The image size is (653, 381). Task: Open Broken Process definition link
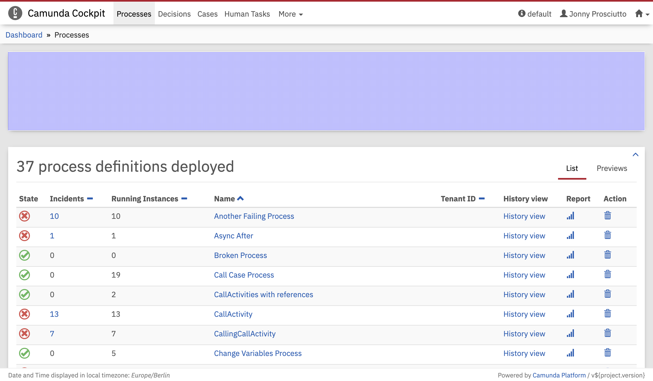[240, 255]
